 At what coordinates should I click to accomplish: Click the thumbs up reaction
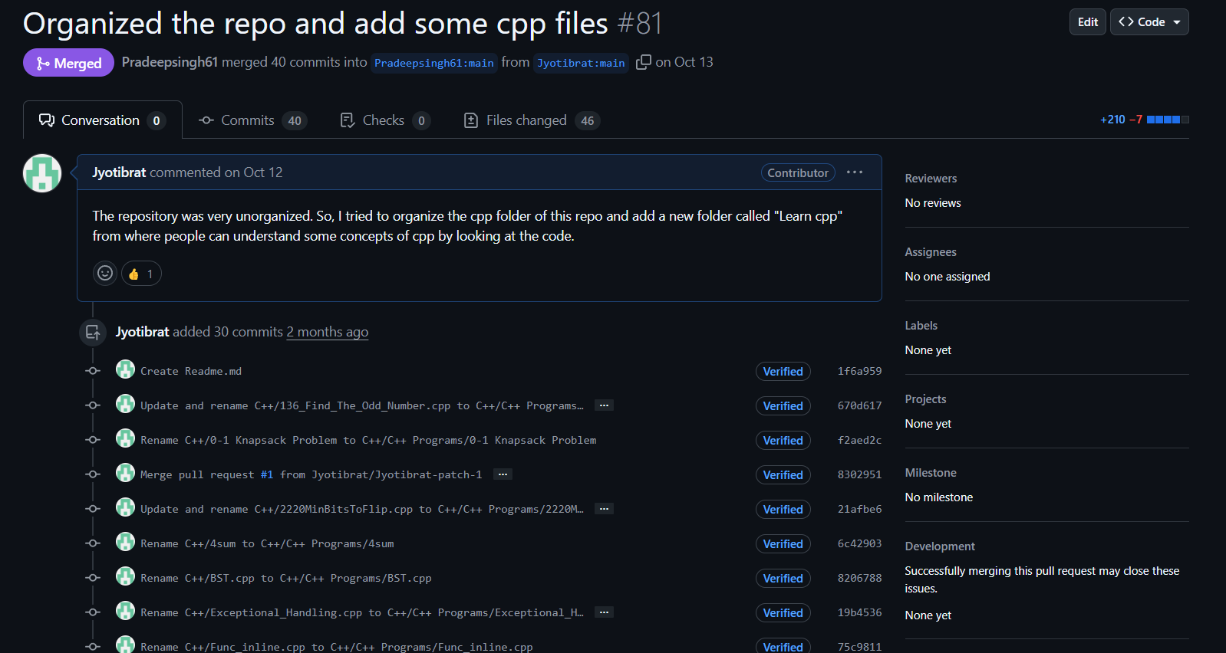tap(141, 274)
